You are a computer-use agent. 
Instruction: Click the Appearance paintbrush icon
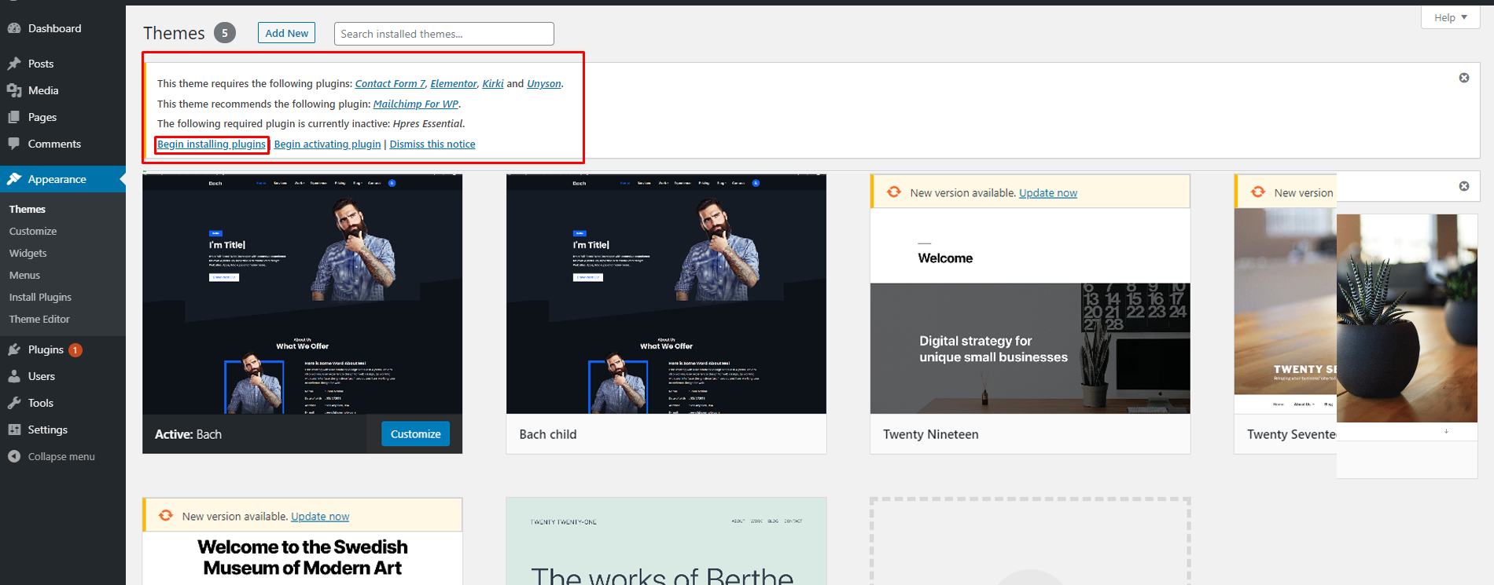click(14, 179)
